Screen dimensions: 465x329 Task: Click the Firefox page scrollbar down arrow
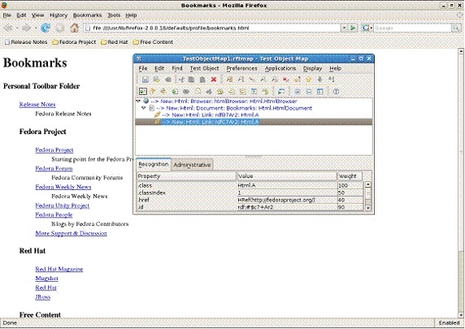(461, 315)
